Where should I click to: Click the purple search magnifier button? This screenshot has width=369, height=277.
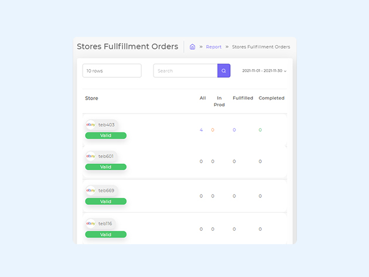coord(224,71)
